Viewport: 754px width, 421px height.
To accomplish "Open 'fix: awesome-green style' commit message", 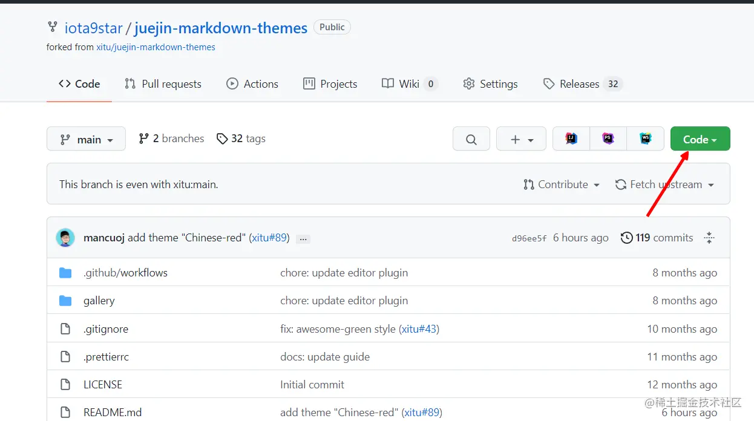I will tap(338, 329).
